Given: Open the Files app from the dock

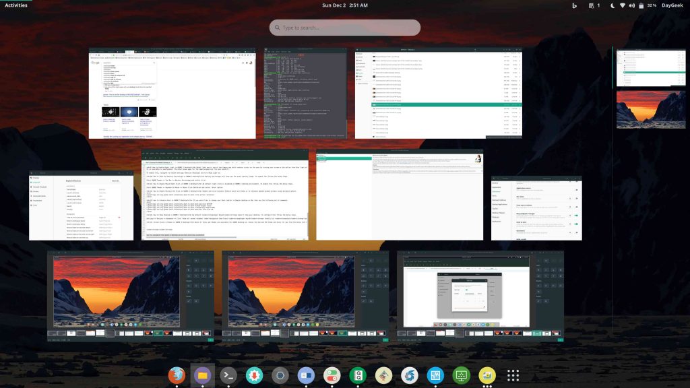Looking at the screenshot, I should point(201,375).
